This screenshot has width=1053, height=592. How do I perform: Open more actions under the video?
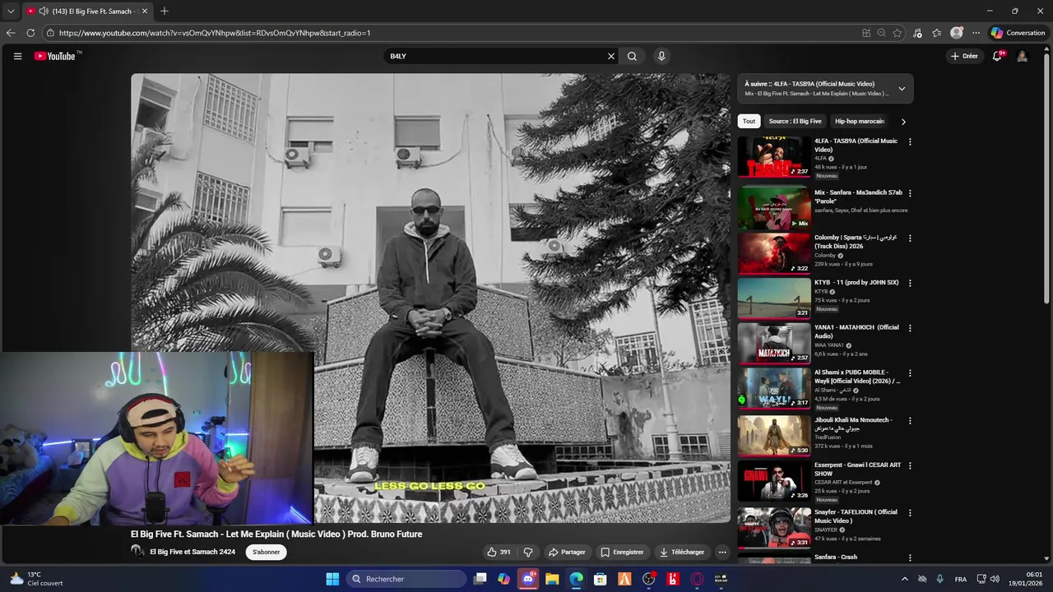pos(722,552)
